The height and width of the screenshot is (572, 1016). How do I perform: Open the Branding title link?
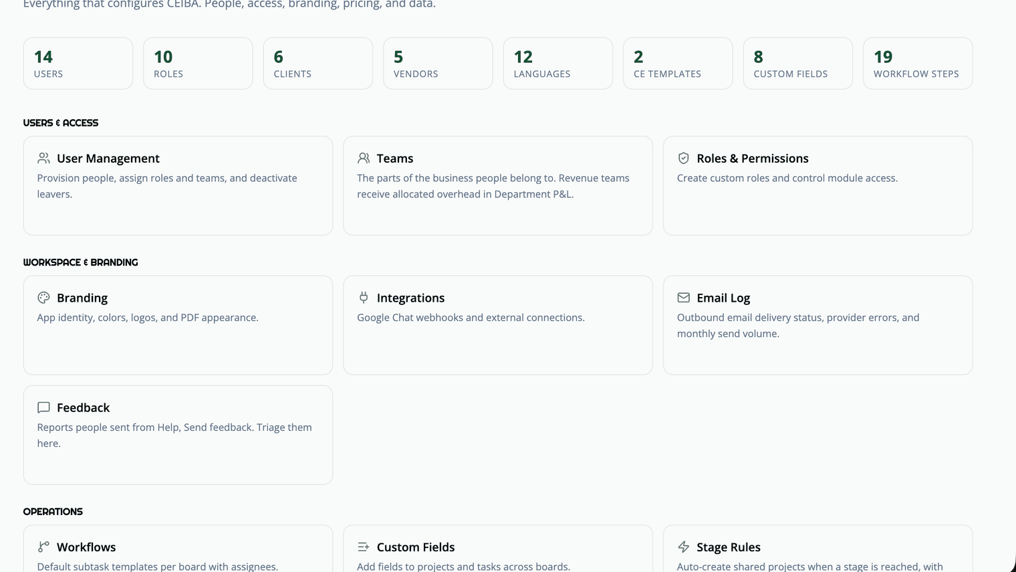[x=82, y=298]
